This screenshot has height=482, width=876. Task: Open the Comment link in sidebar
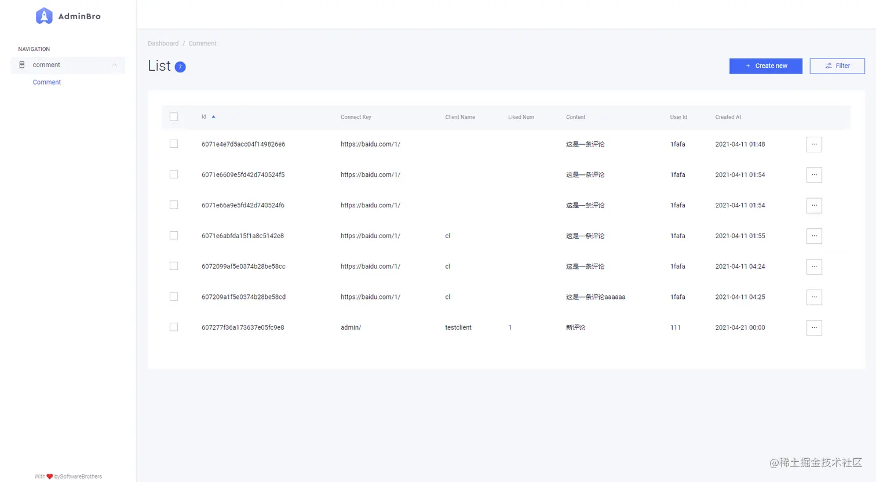pyautogui.click(x=47, y=82)
